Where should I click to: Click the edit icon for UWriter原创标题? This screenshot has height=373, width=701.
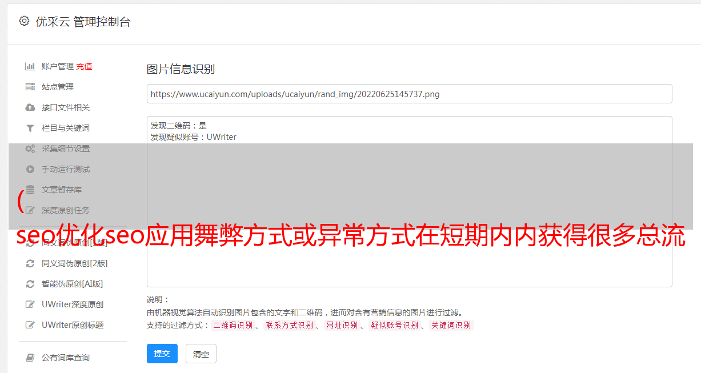click(x=30, y=325)
